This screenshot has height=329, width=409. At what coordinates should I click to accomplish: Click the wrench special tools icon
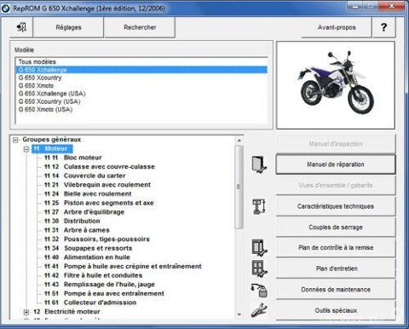pos(259,310)
